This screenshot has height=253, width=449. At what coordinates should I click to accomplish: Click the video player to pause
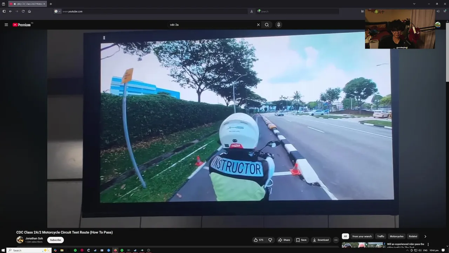tap(223, 129)
